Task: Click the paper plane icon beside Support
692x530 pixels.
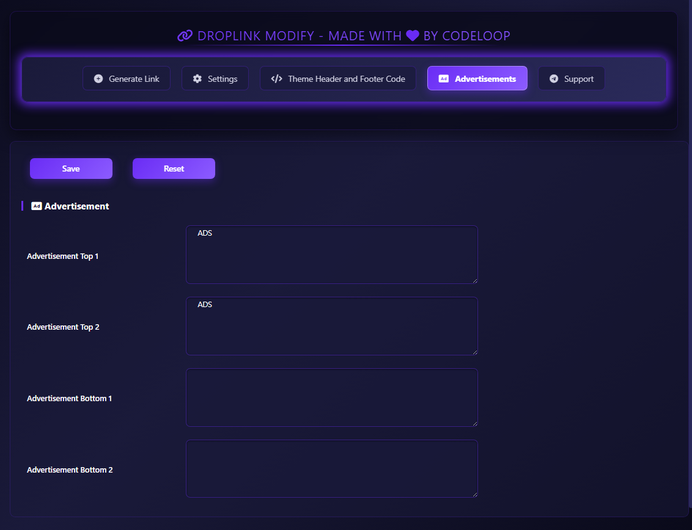Action: (x=554, y=79)
